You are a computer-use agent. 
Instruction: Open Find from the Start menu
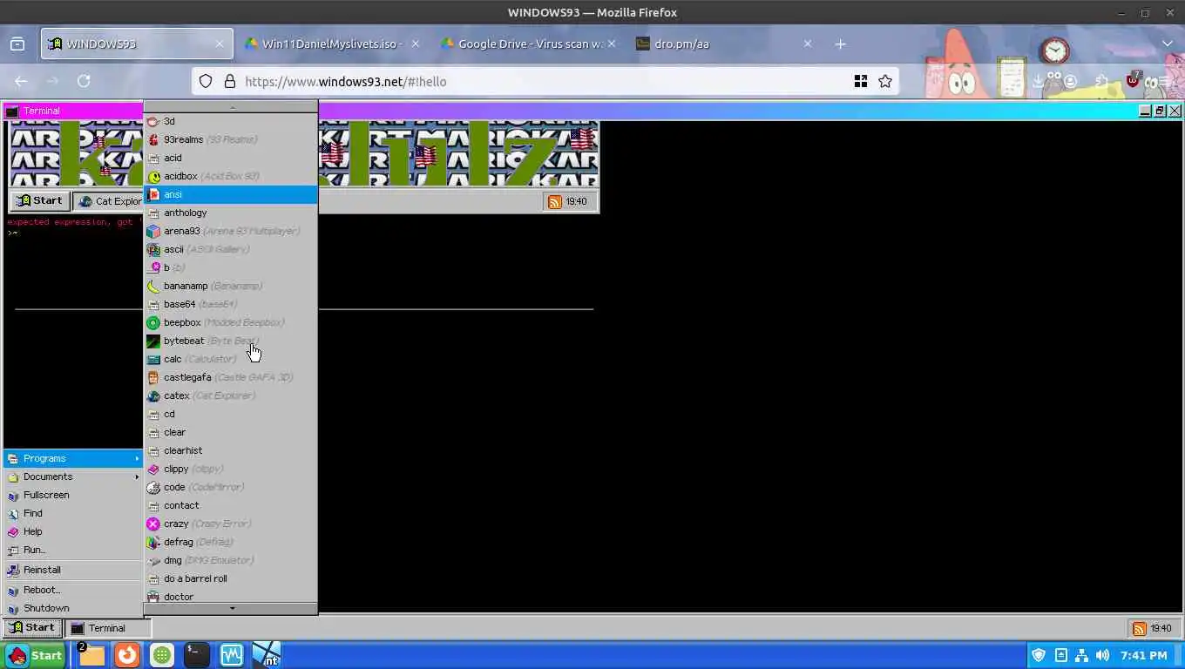pyautogui.click(x=73, y=513)
